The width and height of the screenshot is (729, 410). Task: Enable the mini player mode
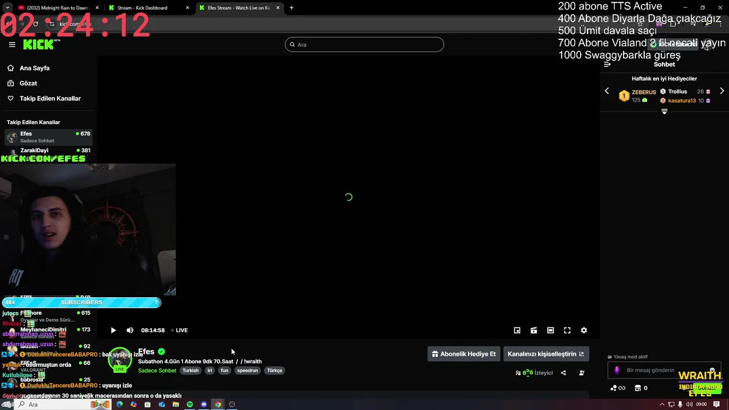pyautogui.click(x=517, y=330)
